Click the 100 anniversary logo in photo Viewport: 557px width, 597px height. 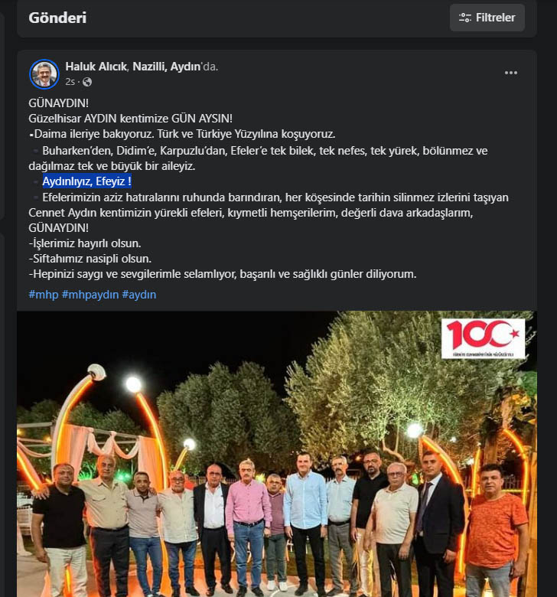pyautogui.click(x=483, y=338)
